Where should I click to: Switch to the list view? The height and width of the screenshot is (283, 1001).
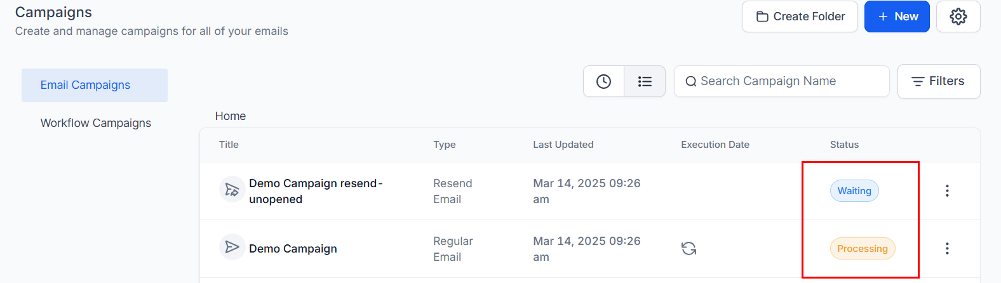pos(645,81)
